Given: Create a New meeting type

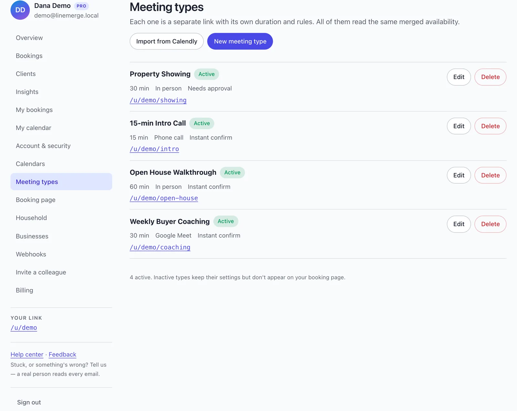Looking at the screenshot, I should point(240,41).
